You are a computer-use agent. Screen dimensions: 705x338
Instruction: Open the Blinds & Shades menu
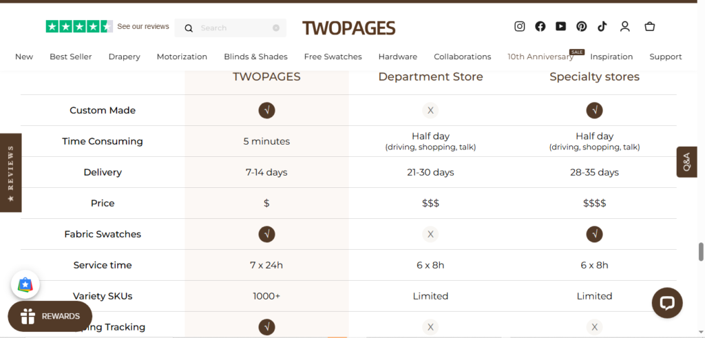(256, 56)
